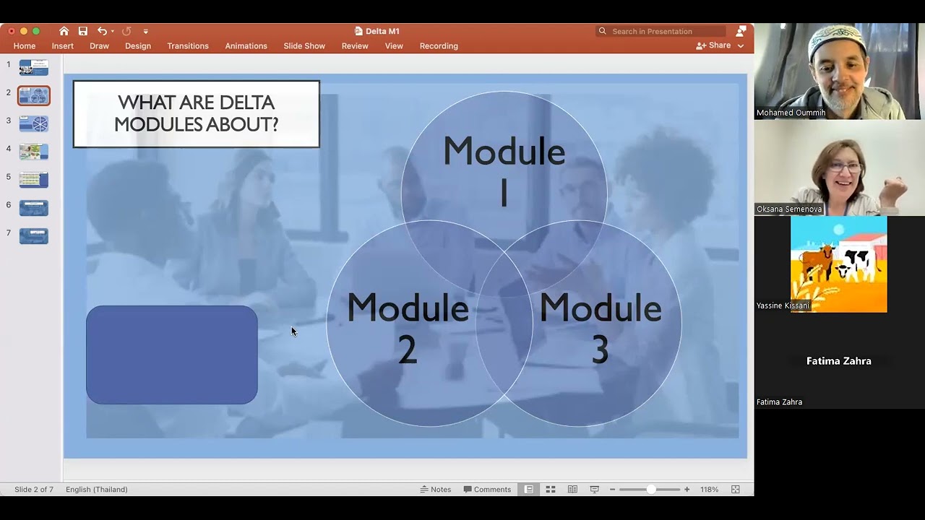This screenshot has height=520, width=925.
Task: Click the English (Thailand) language indicator
Action: [x=97, y=490]
